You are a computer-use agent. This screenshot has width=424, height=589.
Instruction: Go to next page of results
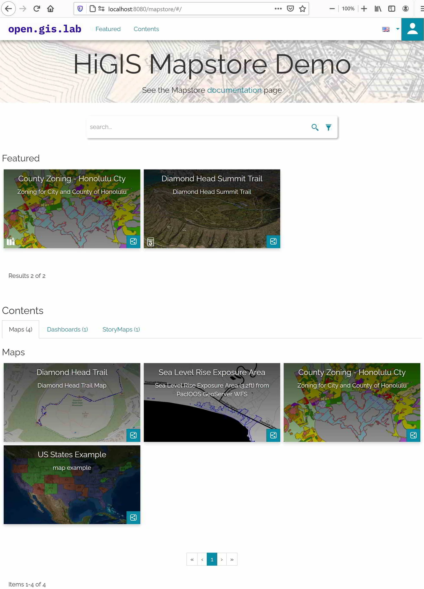[x=222, y=559]
